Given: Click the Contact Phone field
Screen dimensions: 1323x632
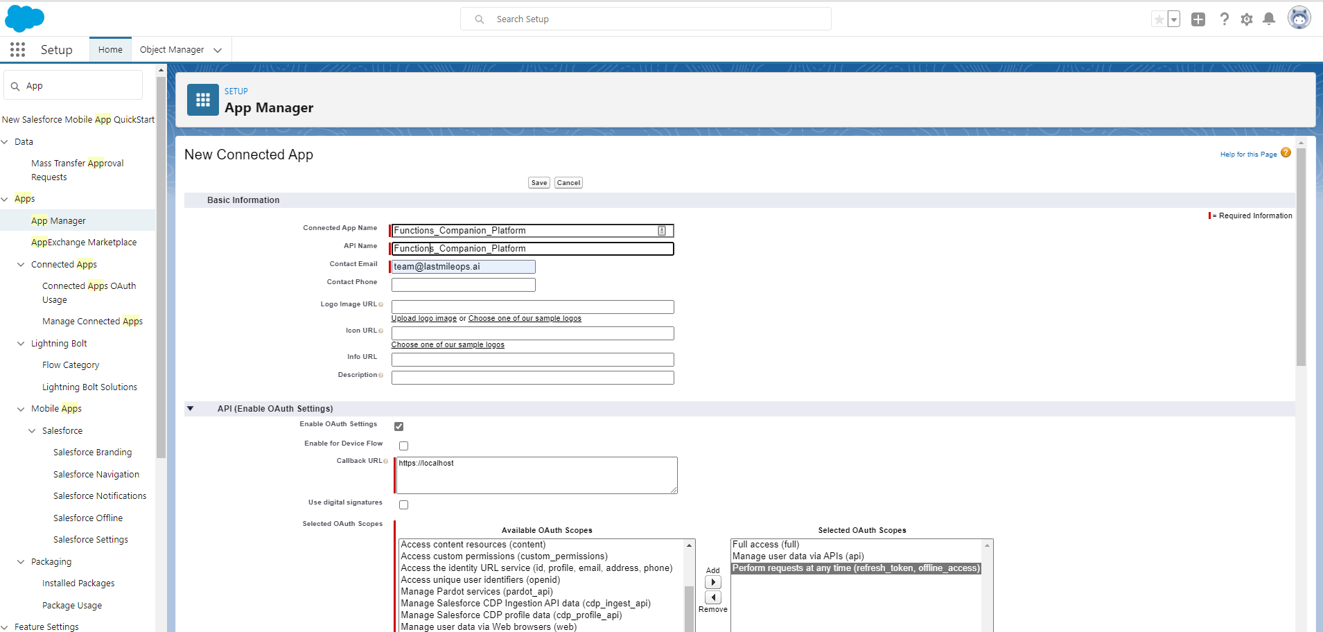Looking at the screenshot, I should (x=463, y=285).
